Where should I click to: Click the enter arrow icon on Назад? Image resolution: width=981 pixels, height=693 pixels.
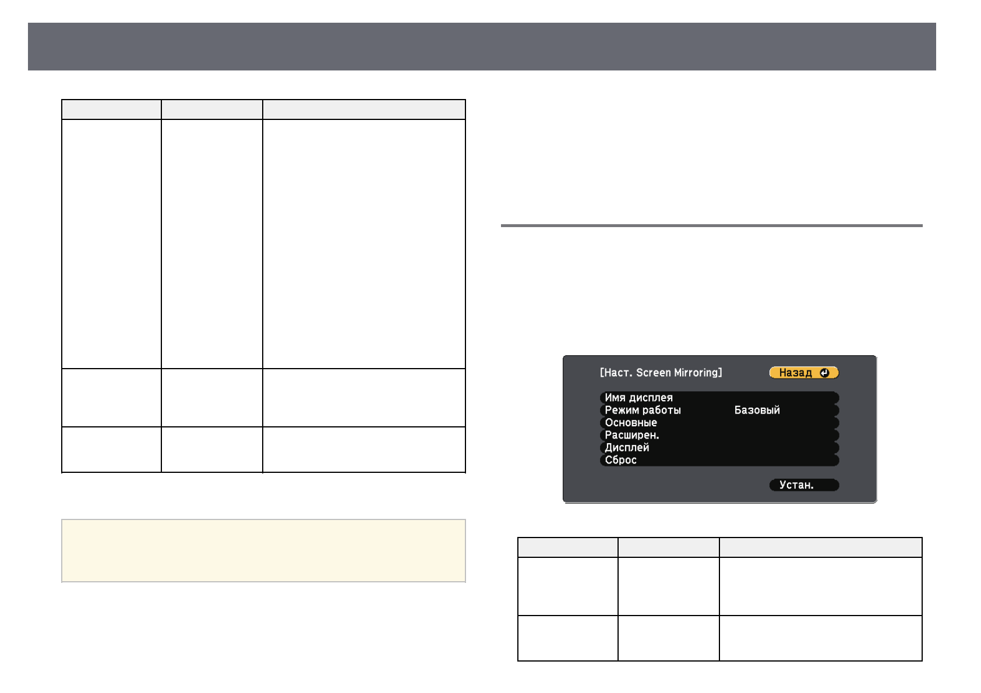(x=824, y=373)
